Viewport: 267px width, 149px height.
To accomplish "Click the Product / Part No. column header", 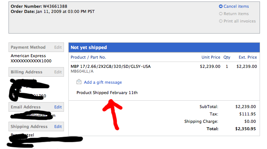I will (x=88, y=57).
